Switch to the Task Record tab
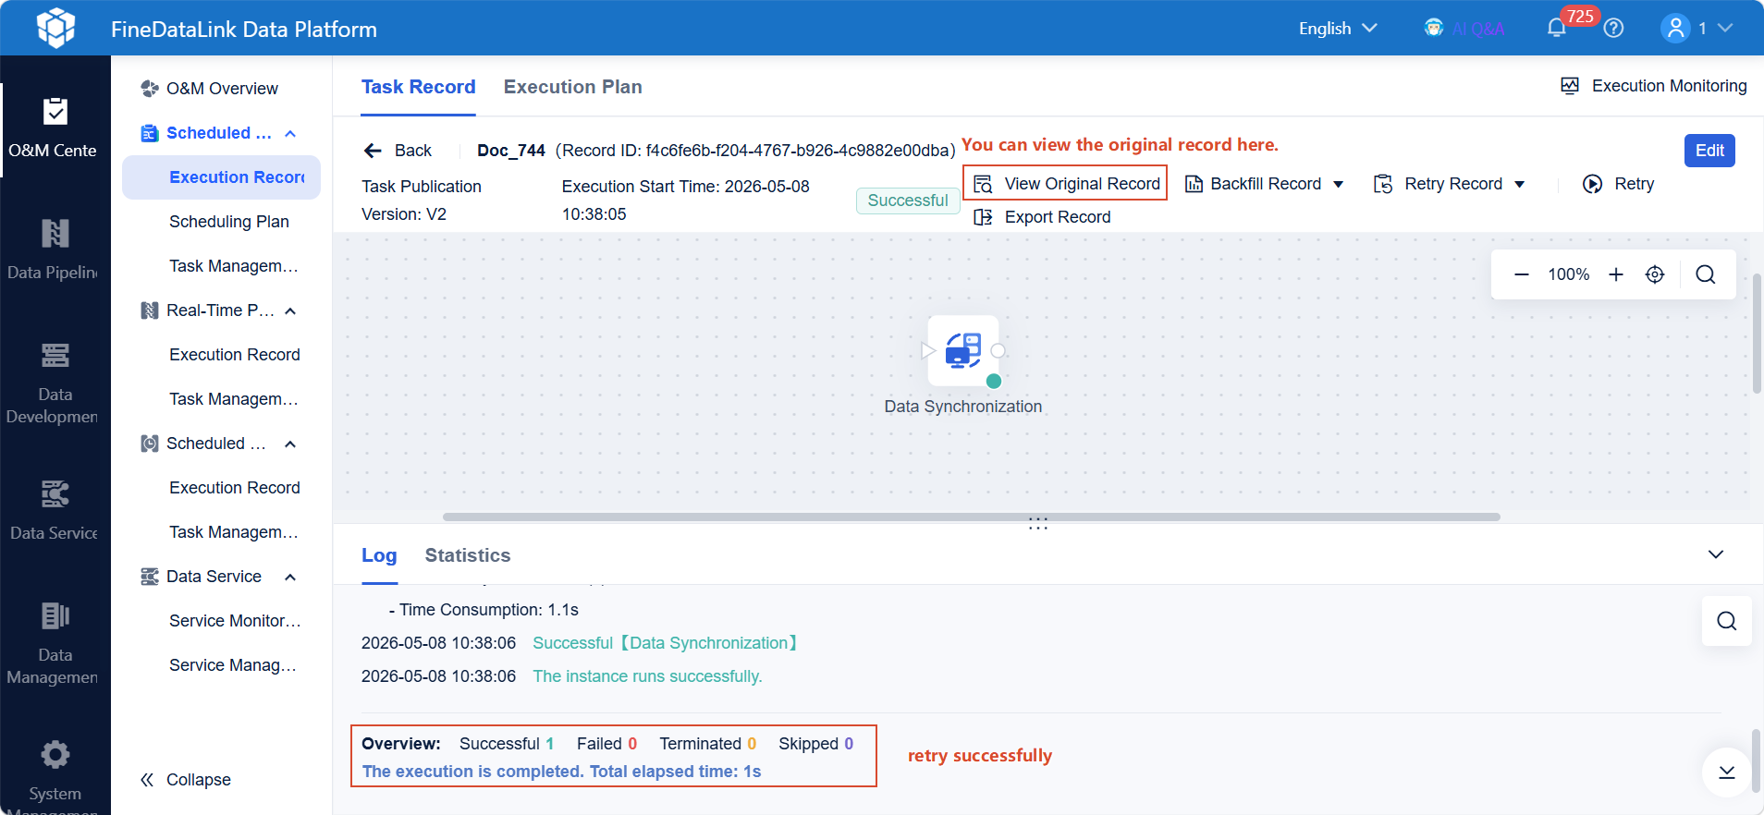Image resolution: width=1764 pixels, height=815 pixels. point(418,87)
